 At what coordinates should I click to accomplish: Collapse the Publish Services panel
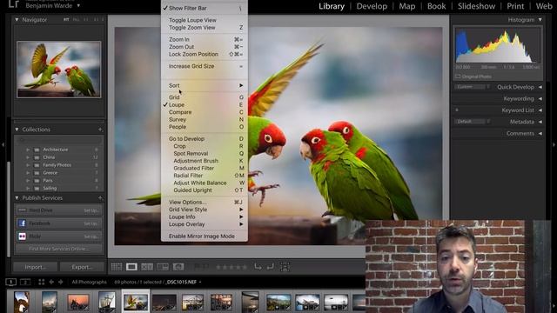tap(17, 197)
